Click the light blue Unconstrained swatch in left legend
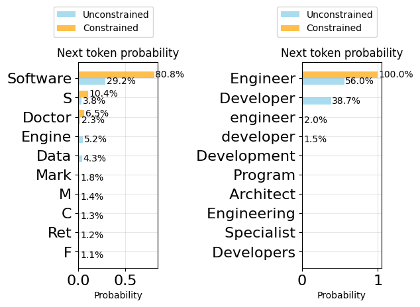The image size is (420, 307). [66, 15]
